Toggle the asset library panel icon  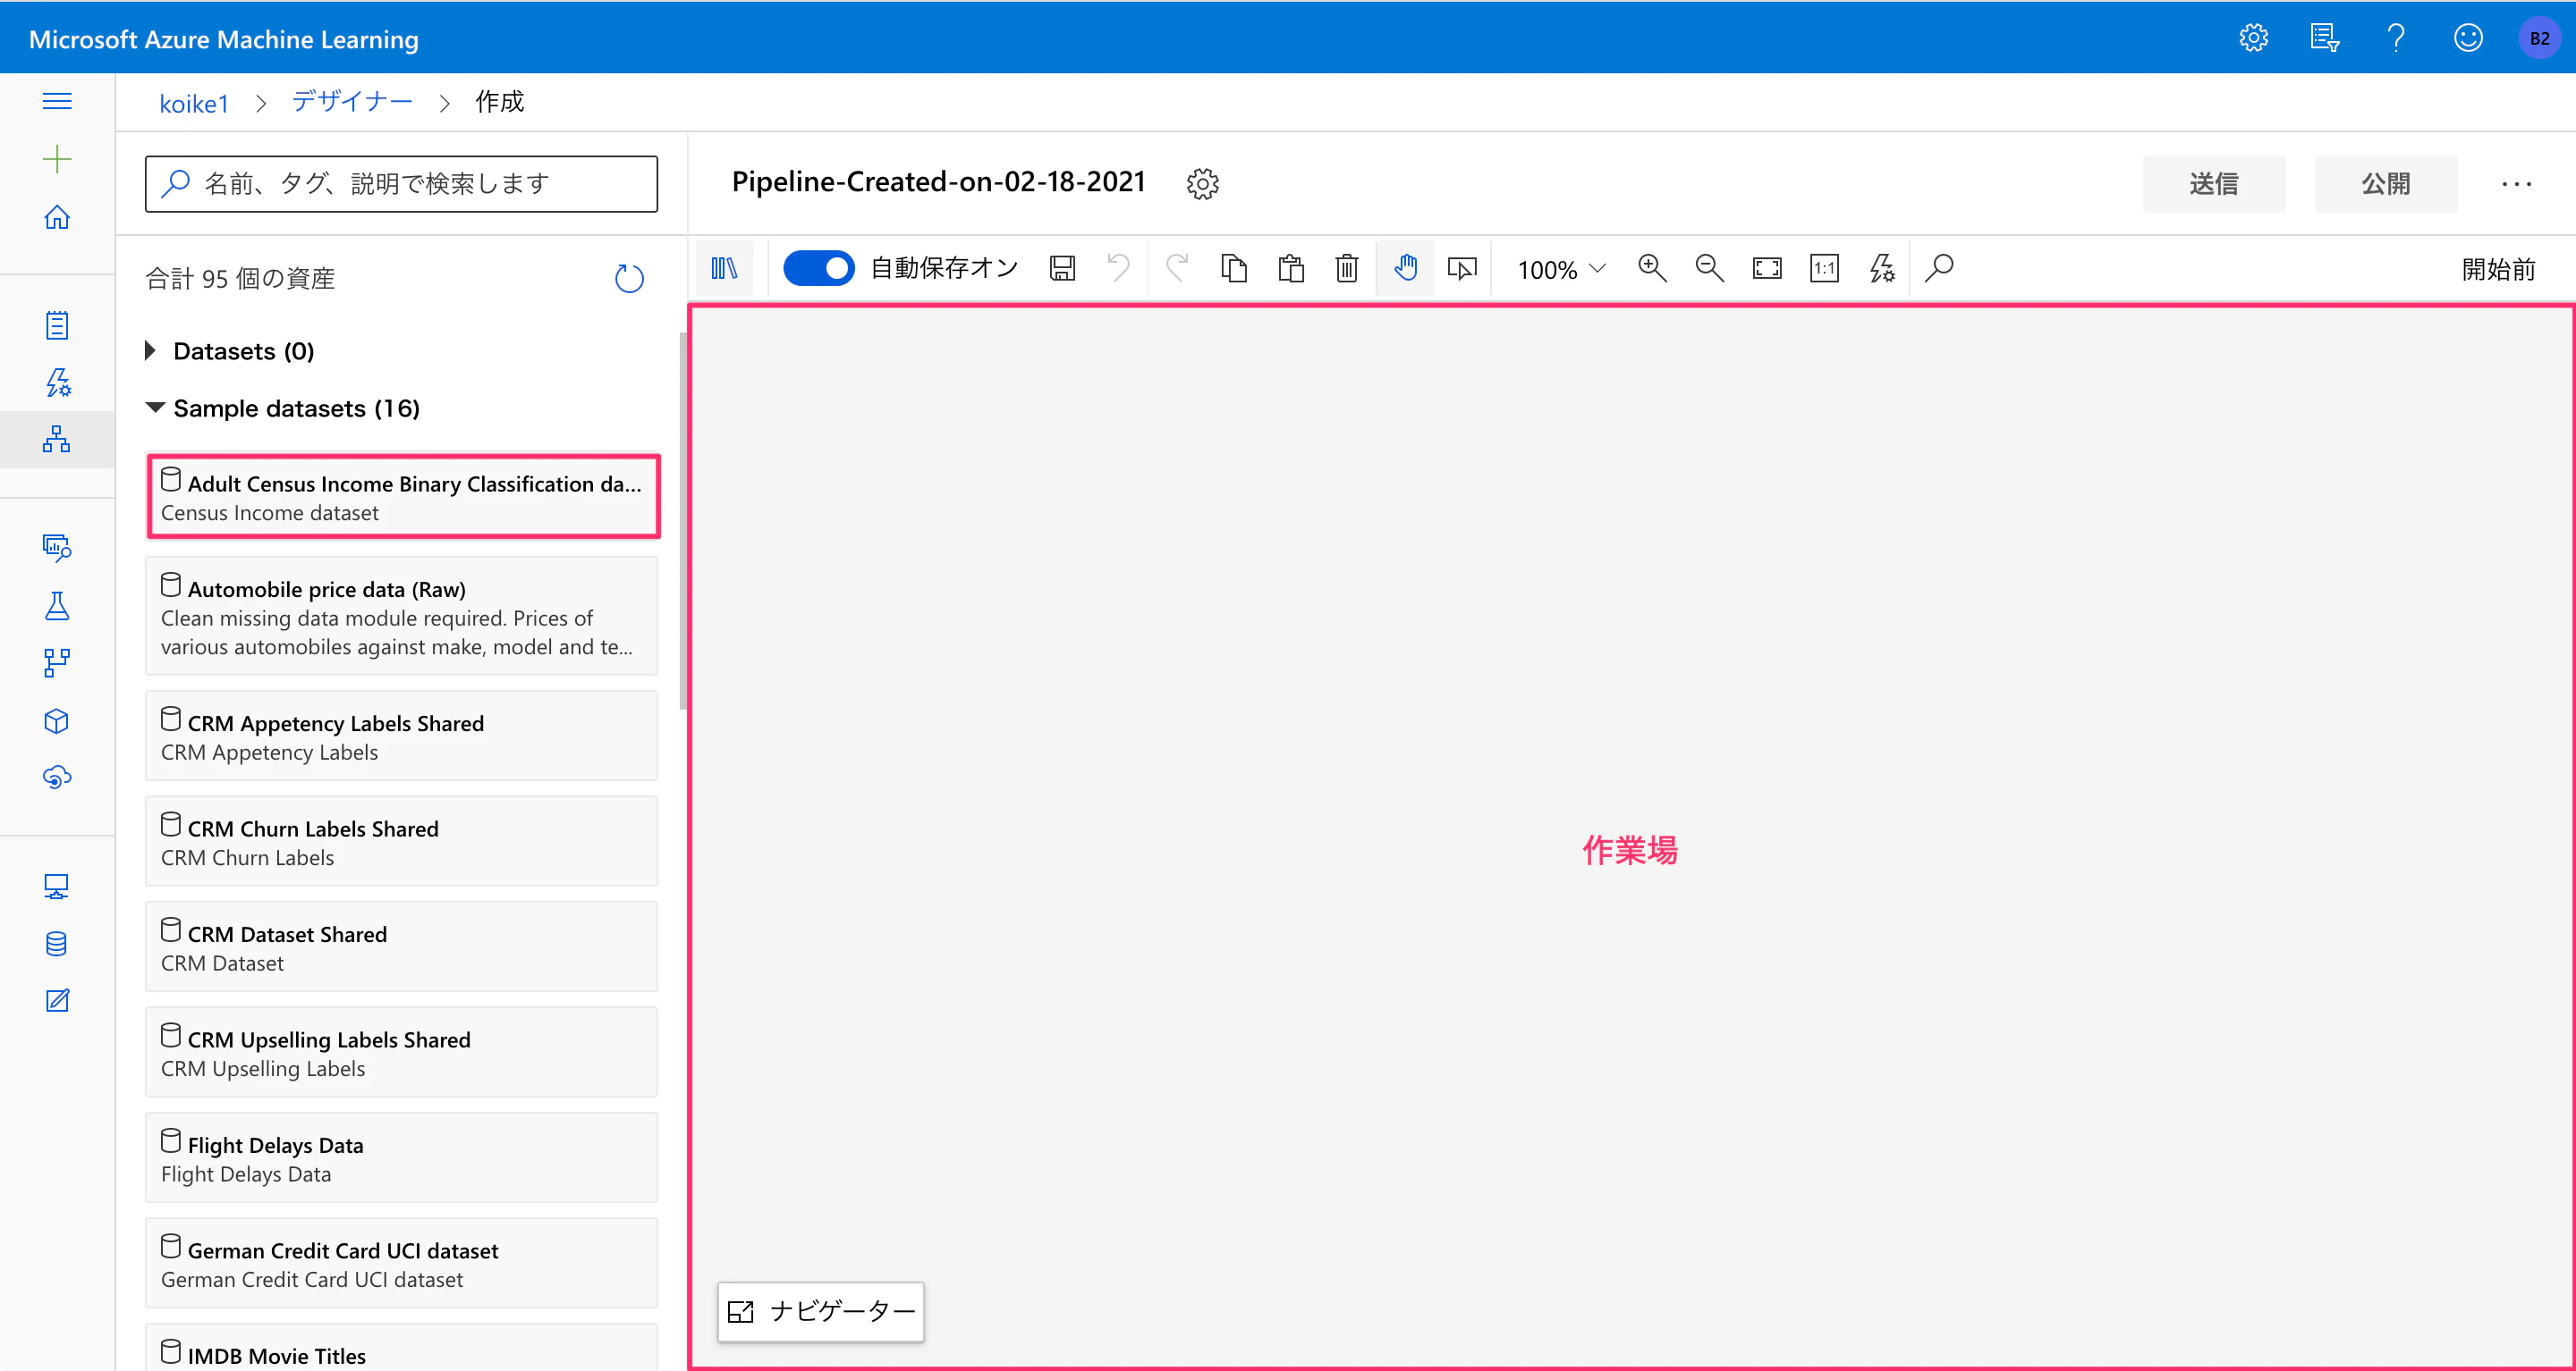[724, 268]
